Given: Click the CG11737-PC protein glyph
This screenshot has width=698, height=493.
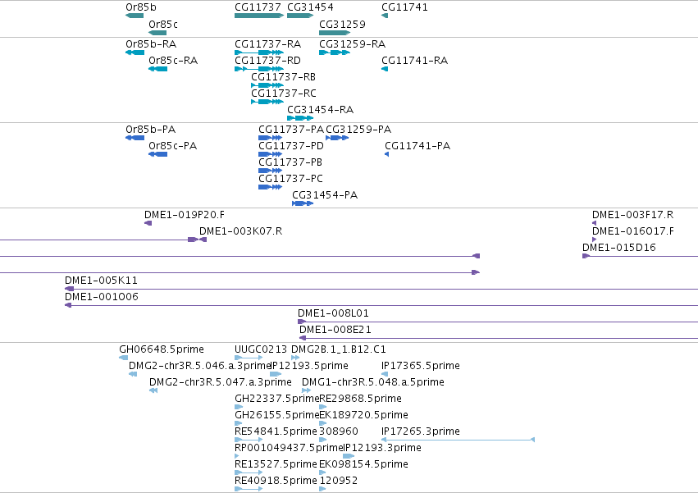Looking at the screenshot, I should point(270,188).
